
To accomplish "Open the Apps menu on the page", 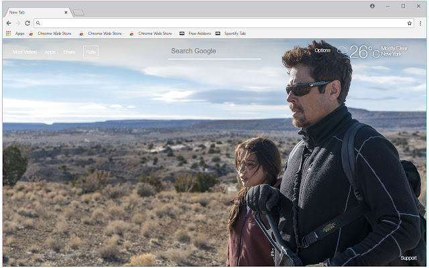I will click(x=50, y=52).
